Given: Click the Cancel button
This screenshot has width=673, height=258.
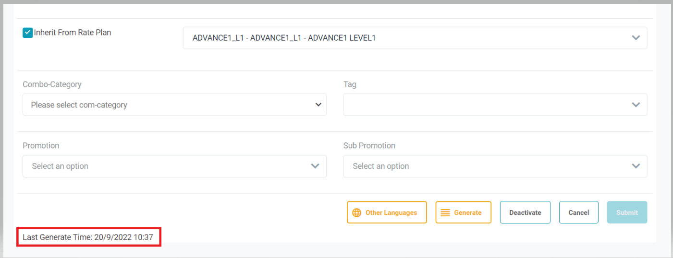Looking at the screenshot, I should click(x=578, y=212).
